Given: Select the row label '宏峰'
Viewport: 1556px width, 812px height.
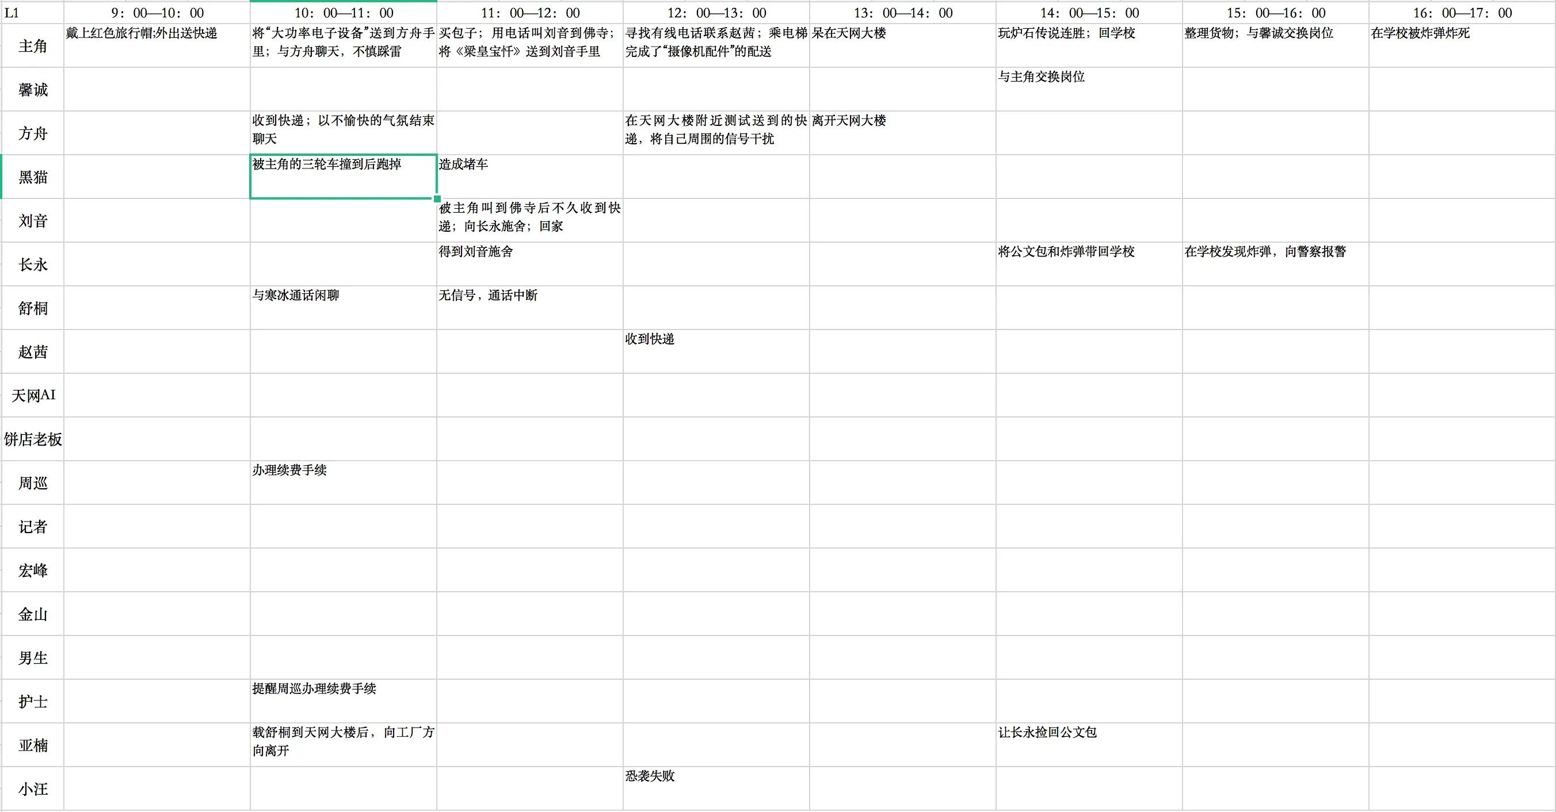Looking at the screenshot, I should [x=33, y=570].
